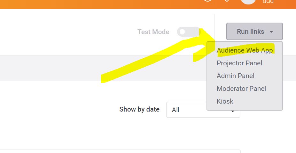
Task: Launch the Moderator Panel link
Action: click(x=241, y=89)
